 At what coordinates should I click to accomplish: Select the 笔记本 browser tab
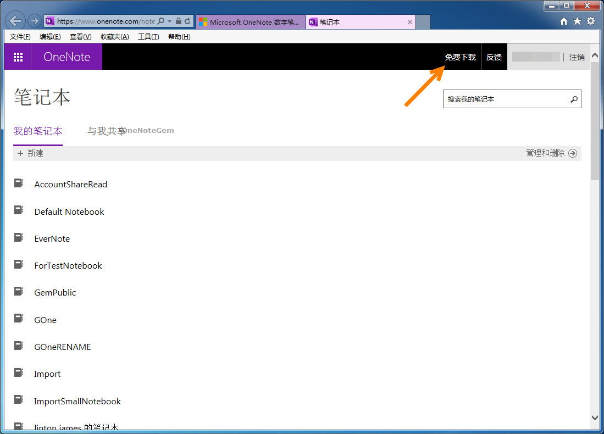pyautogui.click(x=361, y=22)
